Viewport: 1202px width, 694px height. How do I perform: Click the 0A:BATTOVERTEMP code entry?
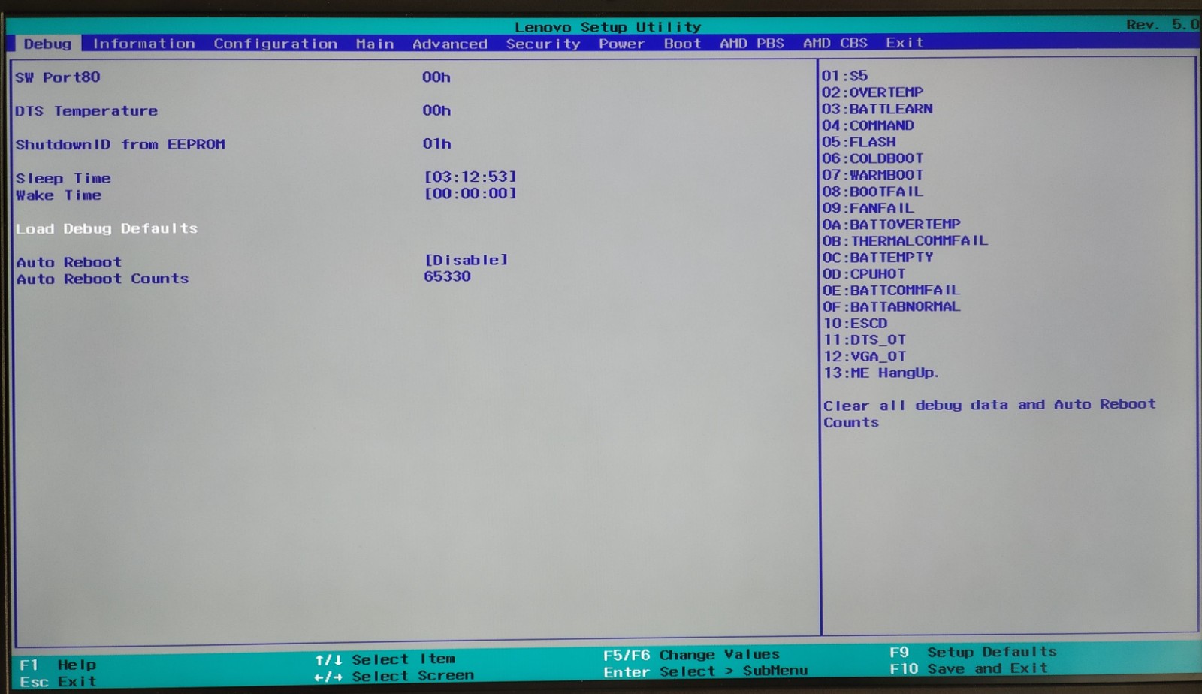(x=891, y=225)
